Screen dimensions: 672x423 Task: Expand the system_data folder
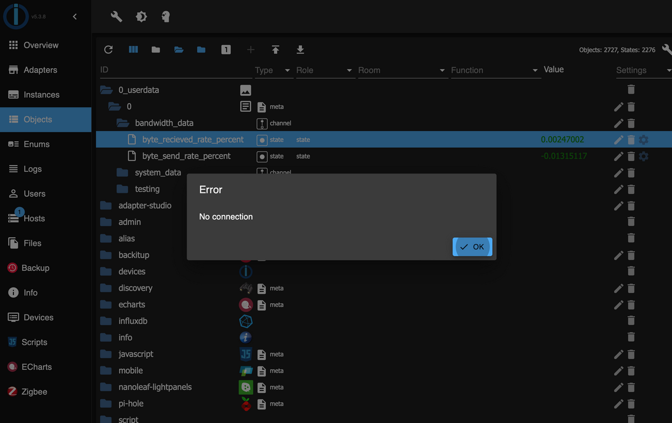pyautogui.click(x=122, y=173)
